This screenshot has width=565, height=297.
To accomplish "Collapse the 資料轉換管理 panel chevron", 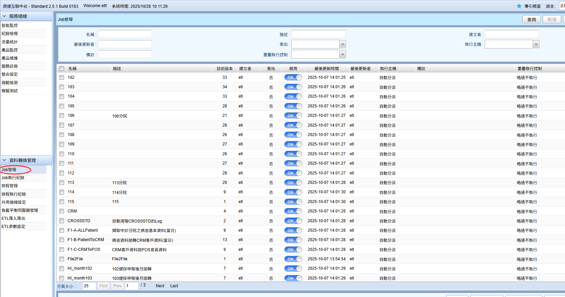I will 4,160.
